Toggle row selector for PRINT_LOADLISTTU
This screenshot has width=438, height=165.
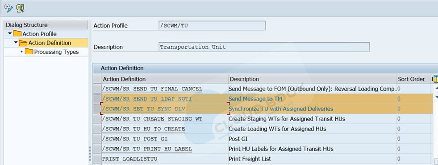(x=97, y=159)
